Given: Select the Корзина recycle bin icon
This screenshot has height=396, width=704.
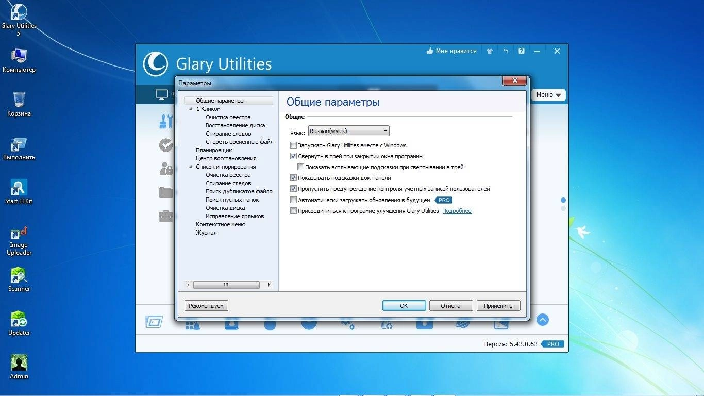Looking at the screenshot, I should 19,104.
